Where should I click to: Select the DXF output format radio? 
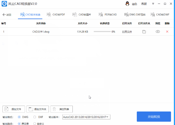(x=35, y=117)
